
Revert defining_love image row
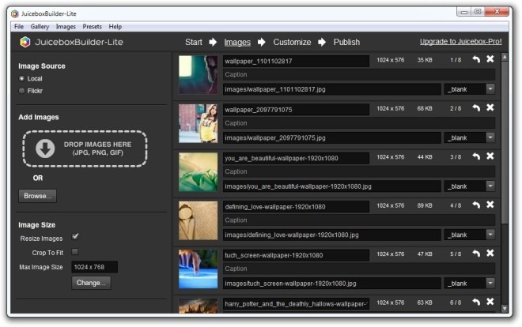click(x=476, y=205)
